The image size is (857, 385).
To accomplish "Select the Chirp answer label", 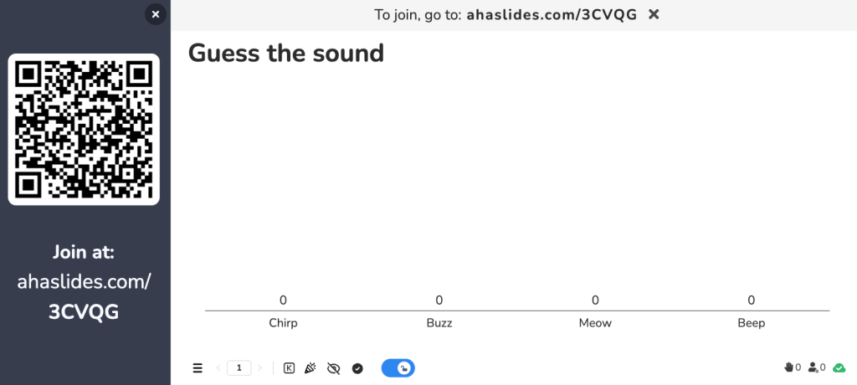I will (x=283, y=323).
